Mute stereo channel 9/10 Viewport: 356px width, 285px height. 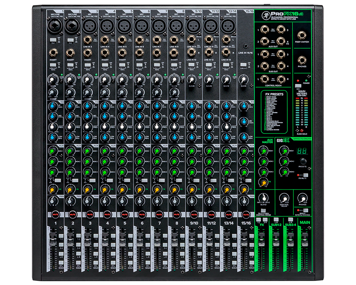pyautogui.click(x=194, y=215)
